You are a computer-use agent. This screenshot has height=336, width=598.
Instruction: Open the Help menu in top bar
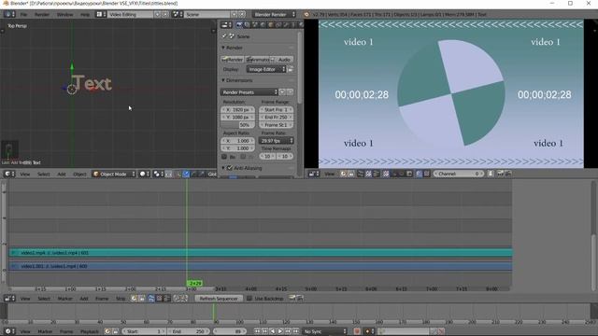coord(85,15)
